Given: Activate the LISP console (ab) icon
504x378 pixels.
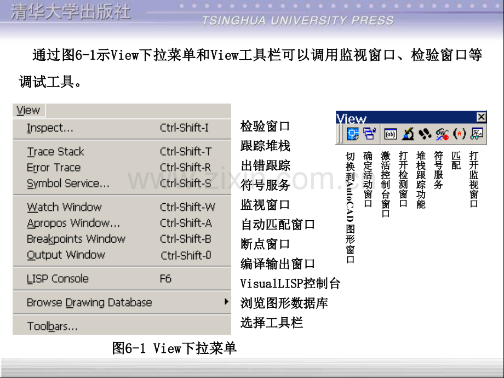Looking at the screenshot, I should (x=391, y=134).
